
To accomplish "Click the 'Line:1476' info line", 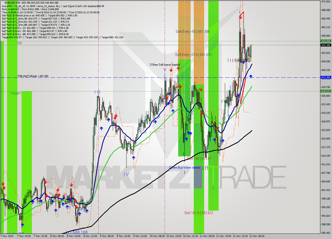I will [53, 6].
